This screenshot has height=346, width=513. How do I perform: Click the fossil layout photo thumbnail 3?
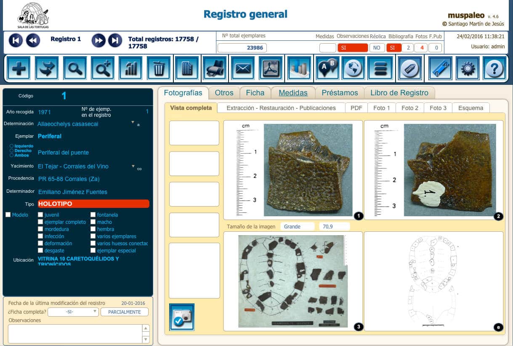click(x=293, y=281)
